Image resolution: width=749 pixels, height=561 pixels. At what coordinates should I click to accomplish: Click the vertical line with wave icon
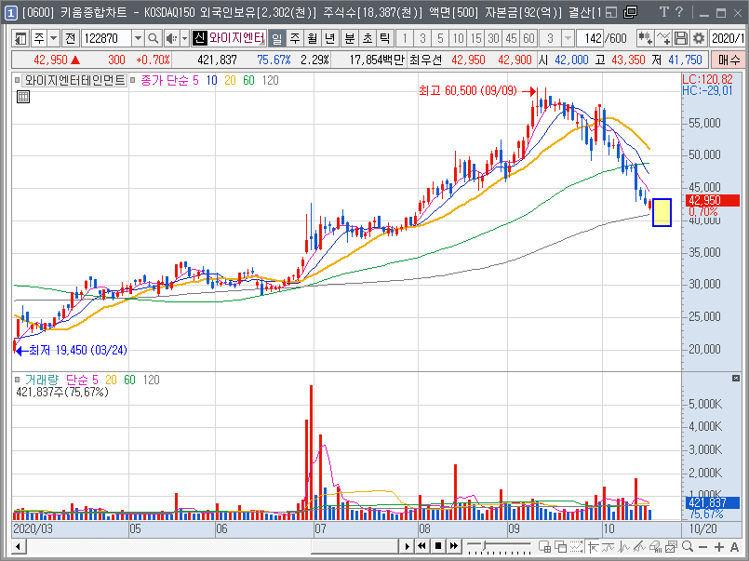(x=623, y=546)
